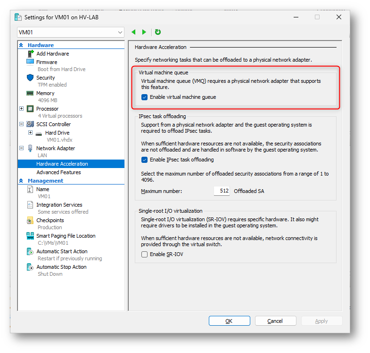
Task: Click the Hard Drive disk icon
Action: (x=39, y=134)
